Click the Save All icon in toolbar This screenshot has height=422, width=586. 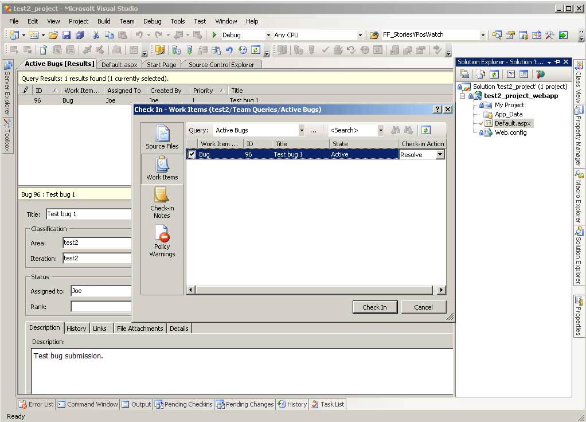tap(80, 35)
